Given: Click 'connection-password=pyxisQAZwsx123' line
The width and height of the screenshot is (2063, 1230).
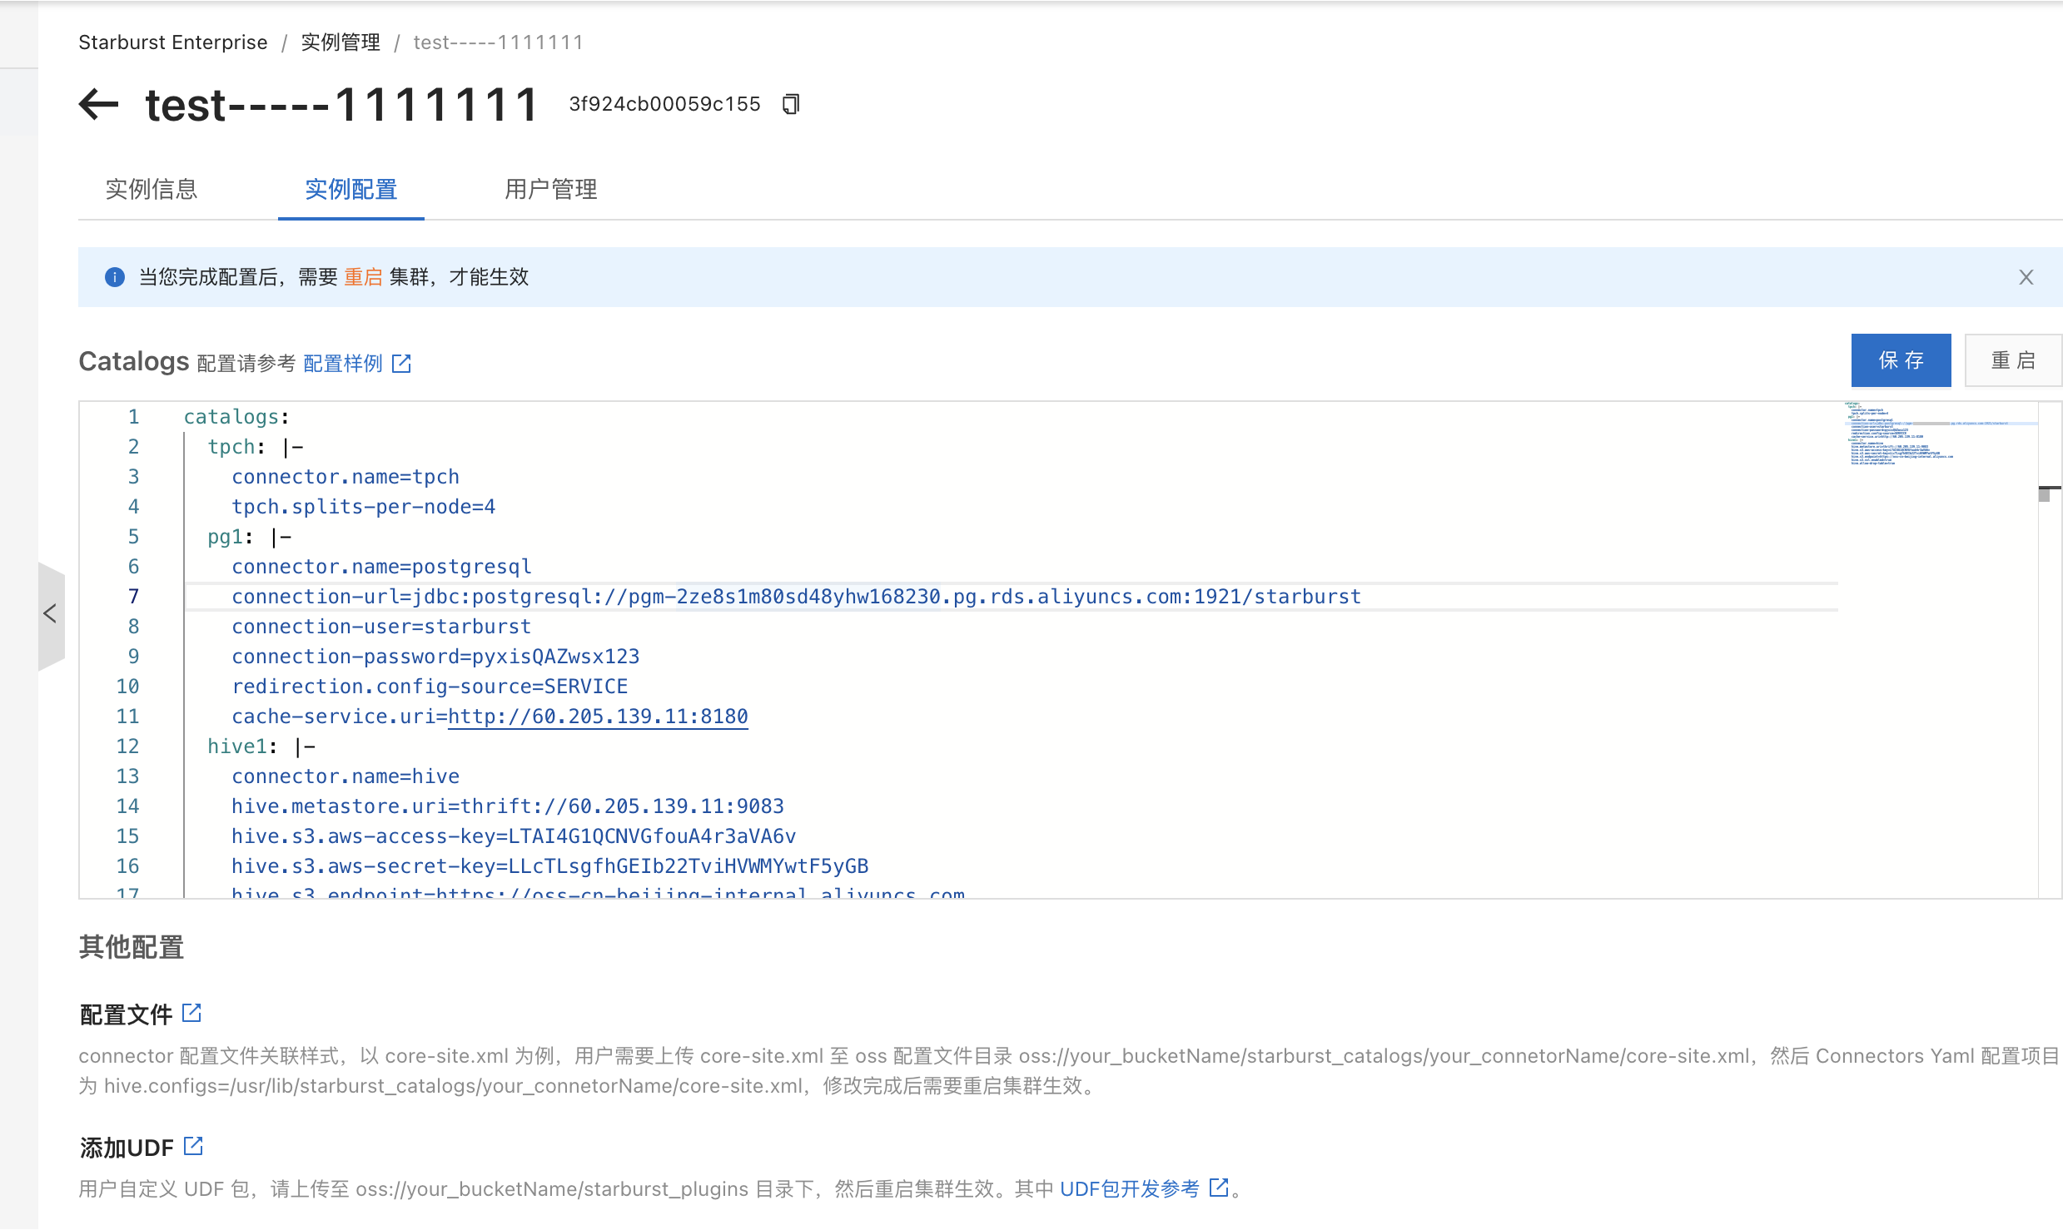Looking at the screenshot, I should [435, 657].
